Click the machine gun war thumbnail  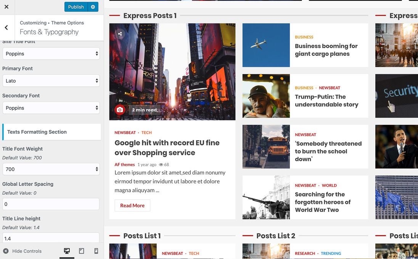(266, 197)
